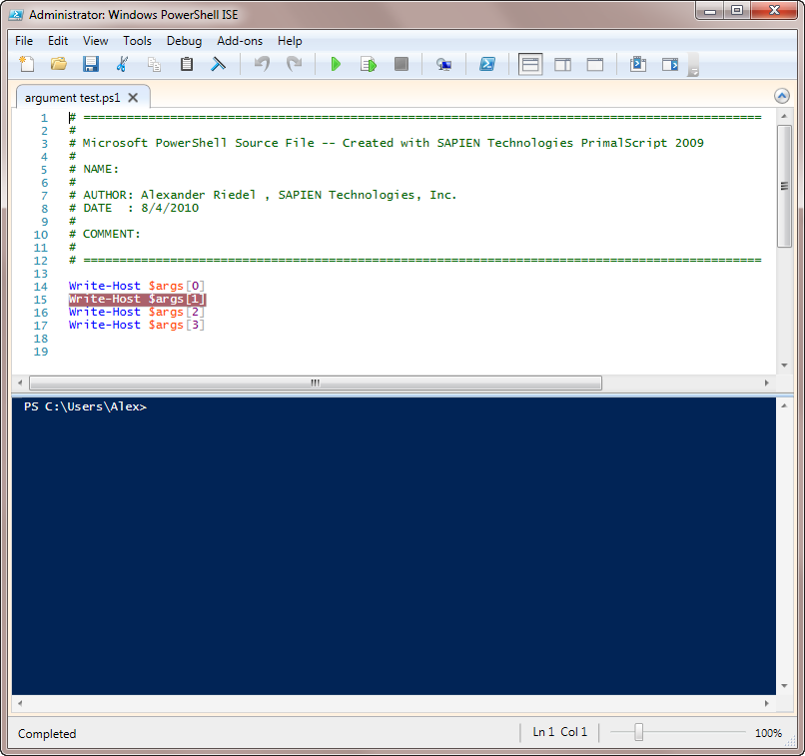Open the toolbar overflow options dropdown
The height and width of the screenshot is (756, 805).
[x=693, y=65]
